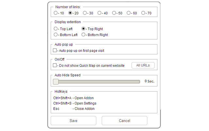The height and width of the screenshot is (131, 209).
Task: Select 10 links radio option
Action: click(56, 13)
